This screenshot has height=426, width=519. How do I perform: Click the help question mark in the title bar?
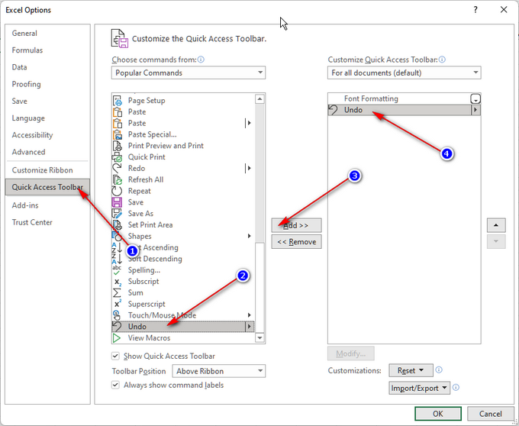click(475, 10)
